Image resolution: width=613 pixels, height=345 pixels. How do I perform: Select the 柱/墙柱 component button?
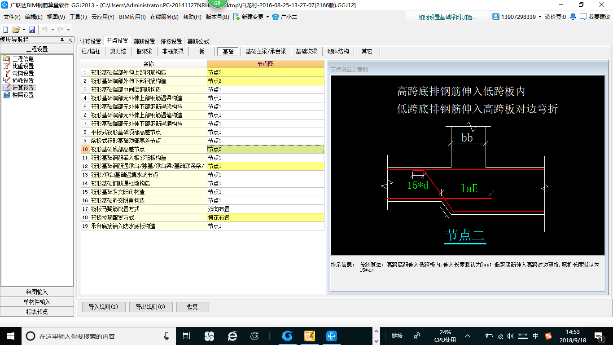[90, 51]
